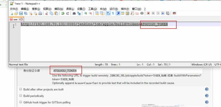Toggle word wrap in the toolbar
This screenshot has height=107, width=221.
[x=108, y=14]
